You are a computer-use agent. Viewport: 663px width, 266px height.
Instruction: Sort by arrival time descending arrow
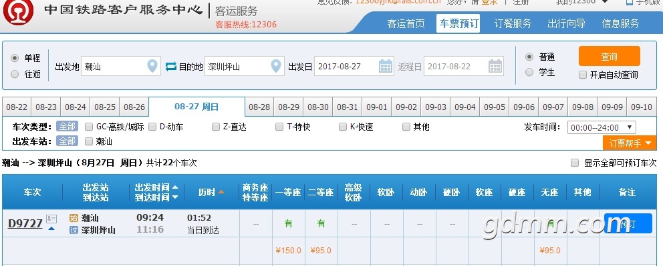pos(175,197)
